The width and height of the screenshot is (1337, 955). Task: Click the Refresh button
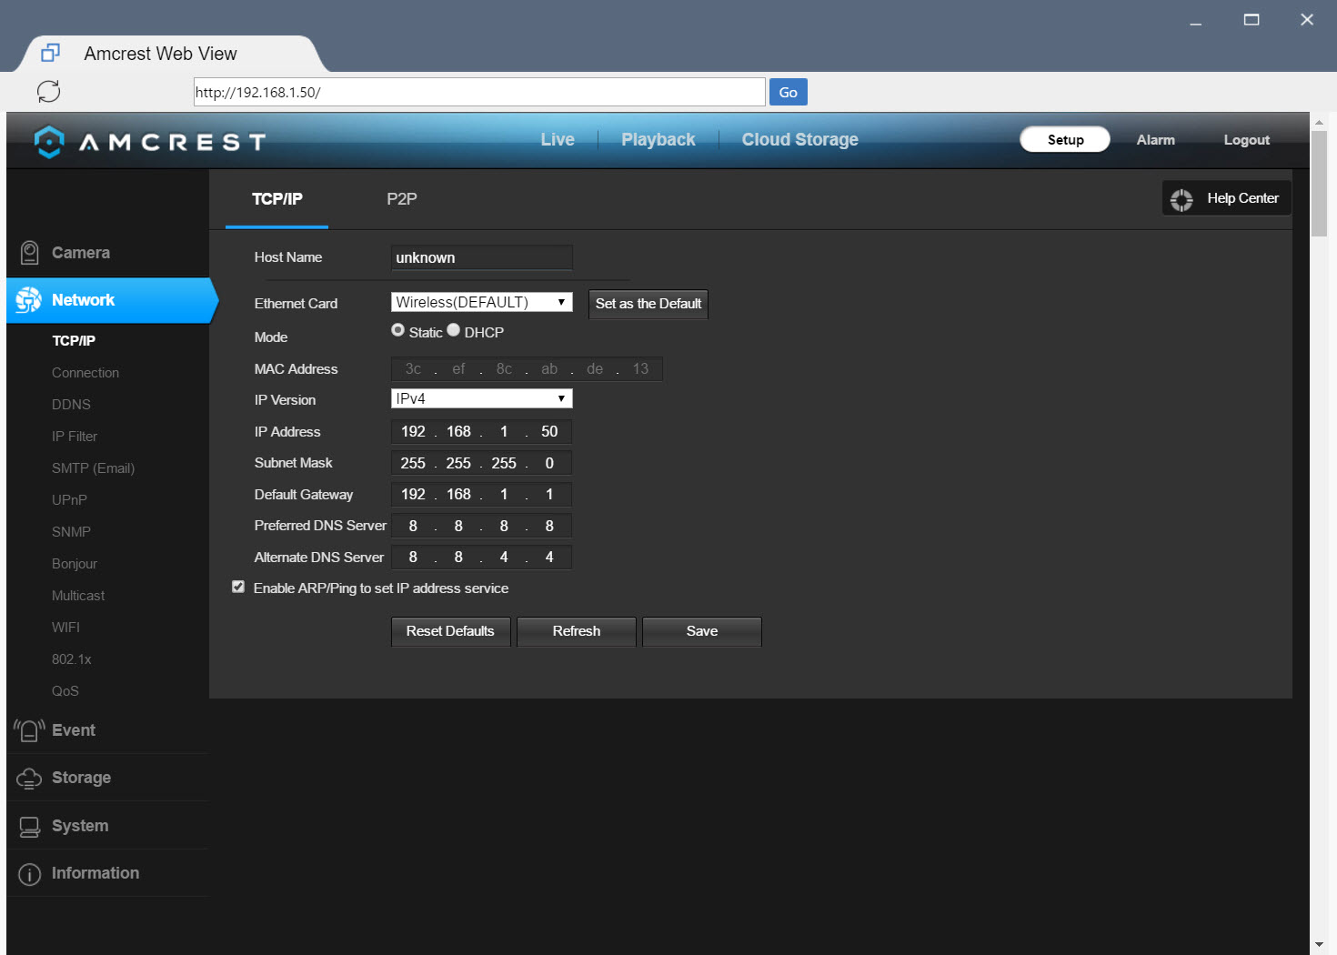click(577, 631)
